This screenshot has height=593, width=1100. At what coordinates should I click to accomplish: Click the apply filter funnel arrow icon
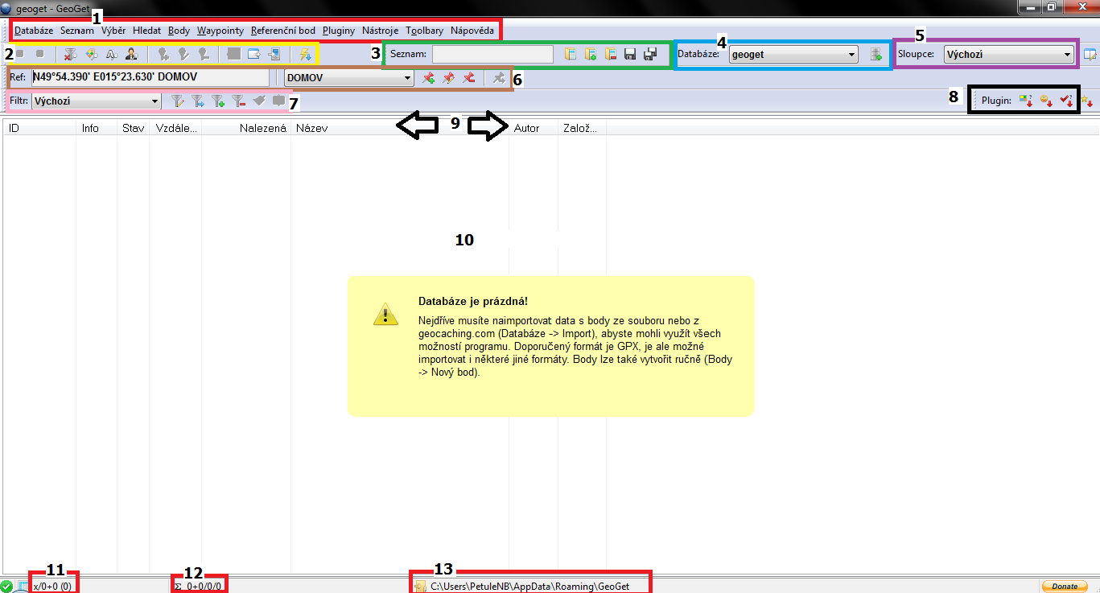(198, 101)
